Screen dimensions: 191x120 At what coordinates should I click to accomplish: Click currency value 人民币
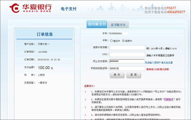point(41,75)
